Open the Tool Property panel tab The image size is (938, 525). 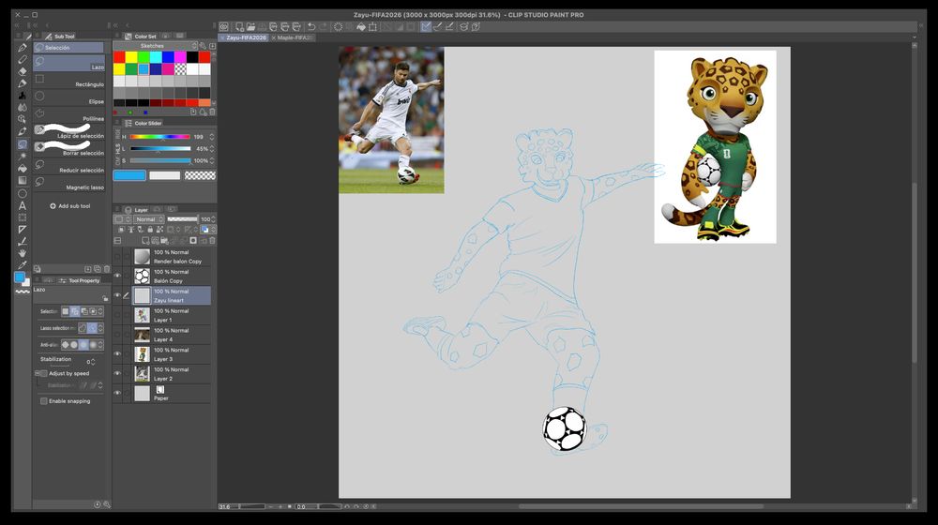coord(80,280)
